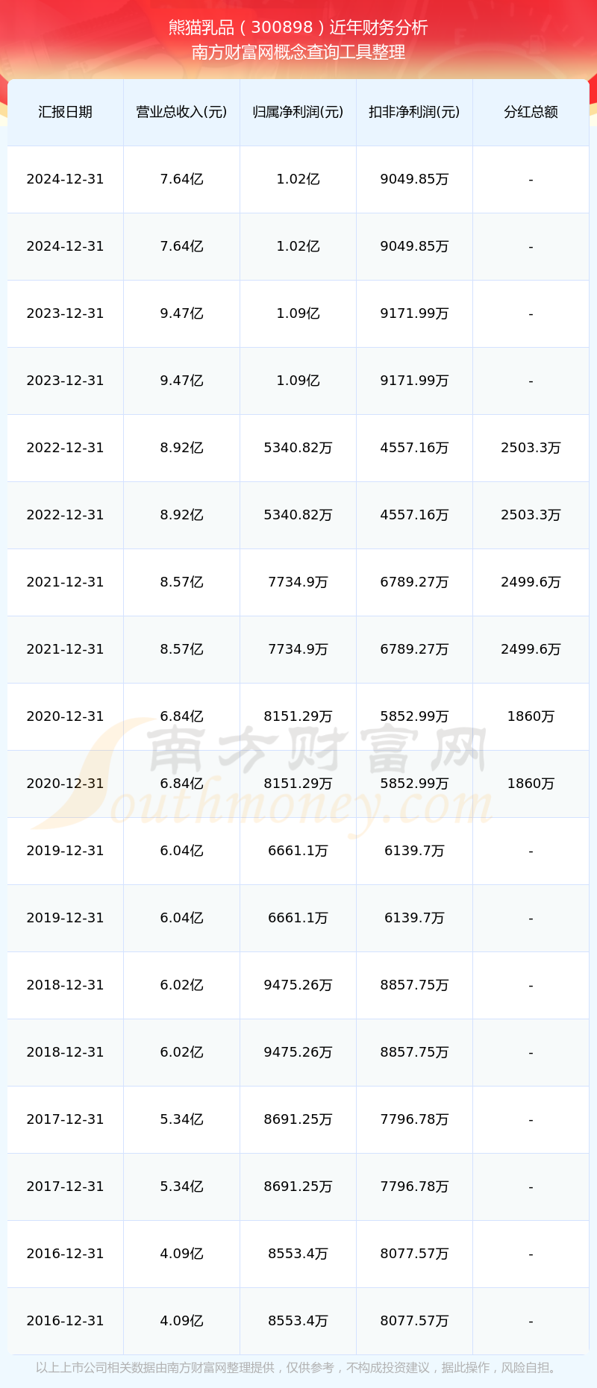Click the first 9475.26万 net profit cell

[298, 985]
